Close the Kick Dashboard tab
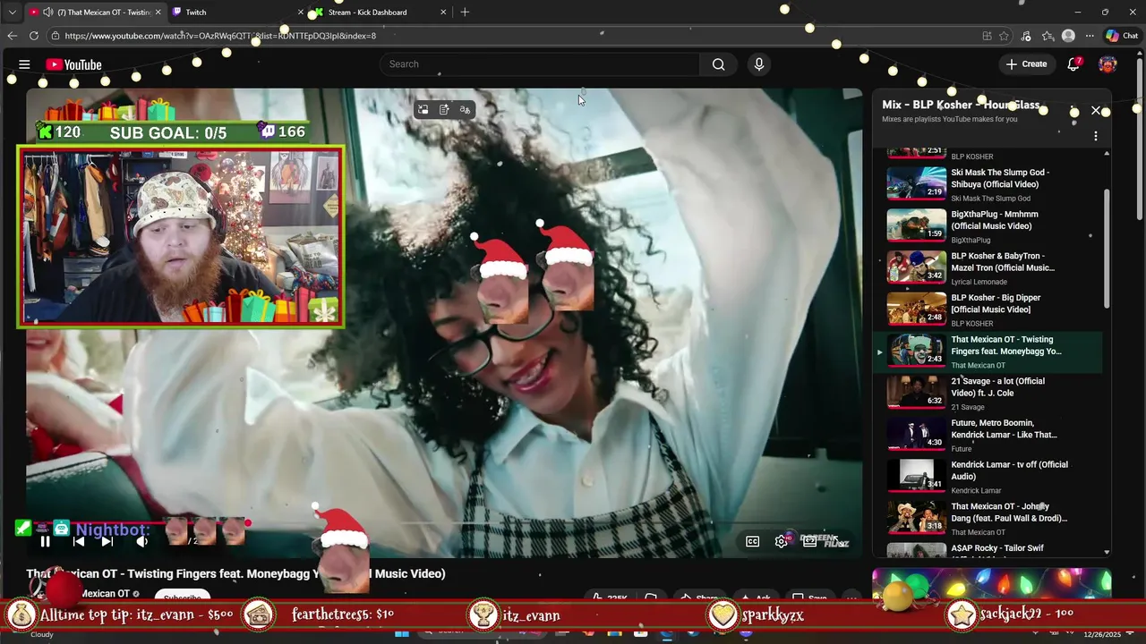Image resolution: width=1146 pixels, height=644 pixels. click(443, 13)
